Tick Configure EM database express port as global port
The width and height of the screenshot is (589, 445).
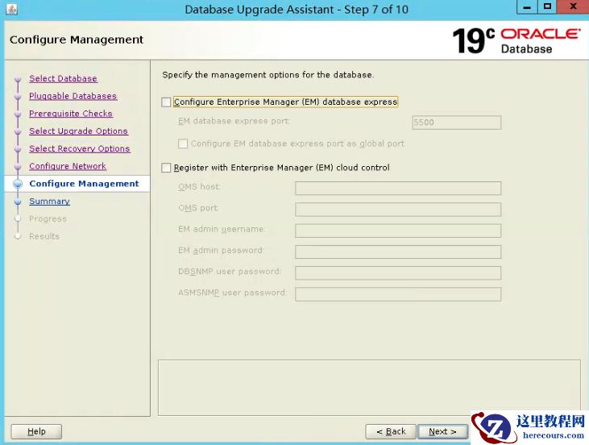pyautogui.click(x=183, y=143)
